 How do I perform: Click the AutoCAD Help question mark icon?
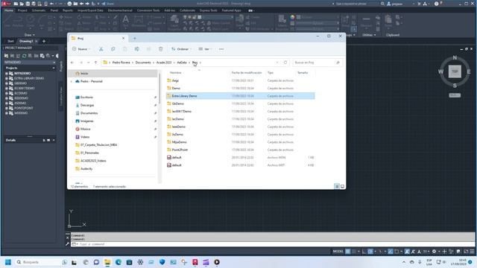coord(437,4)
